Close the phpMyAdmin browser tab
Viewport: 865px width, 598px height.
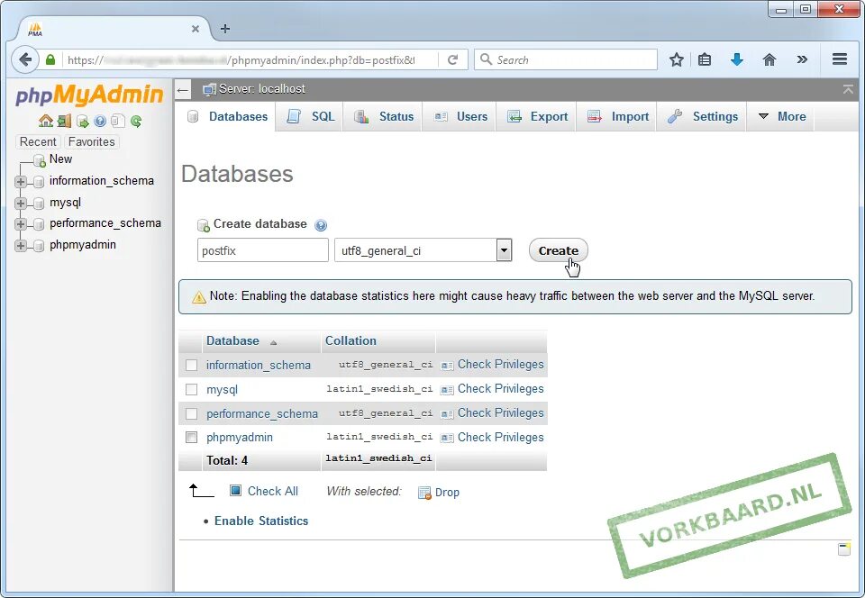(196, 29)
